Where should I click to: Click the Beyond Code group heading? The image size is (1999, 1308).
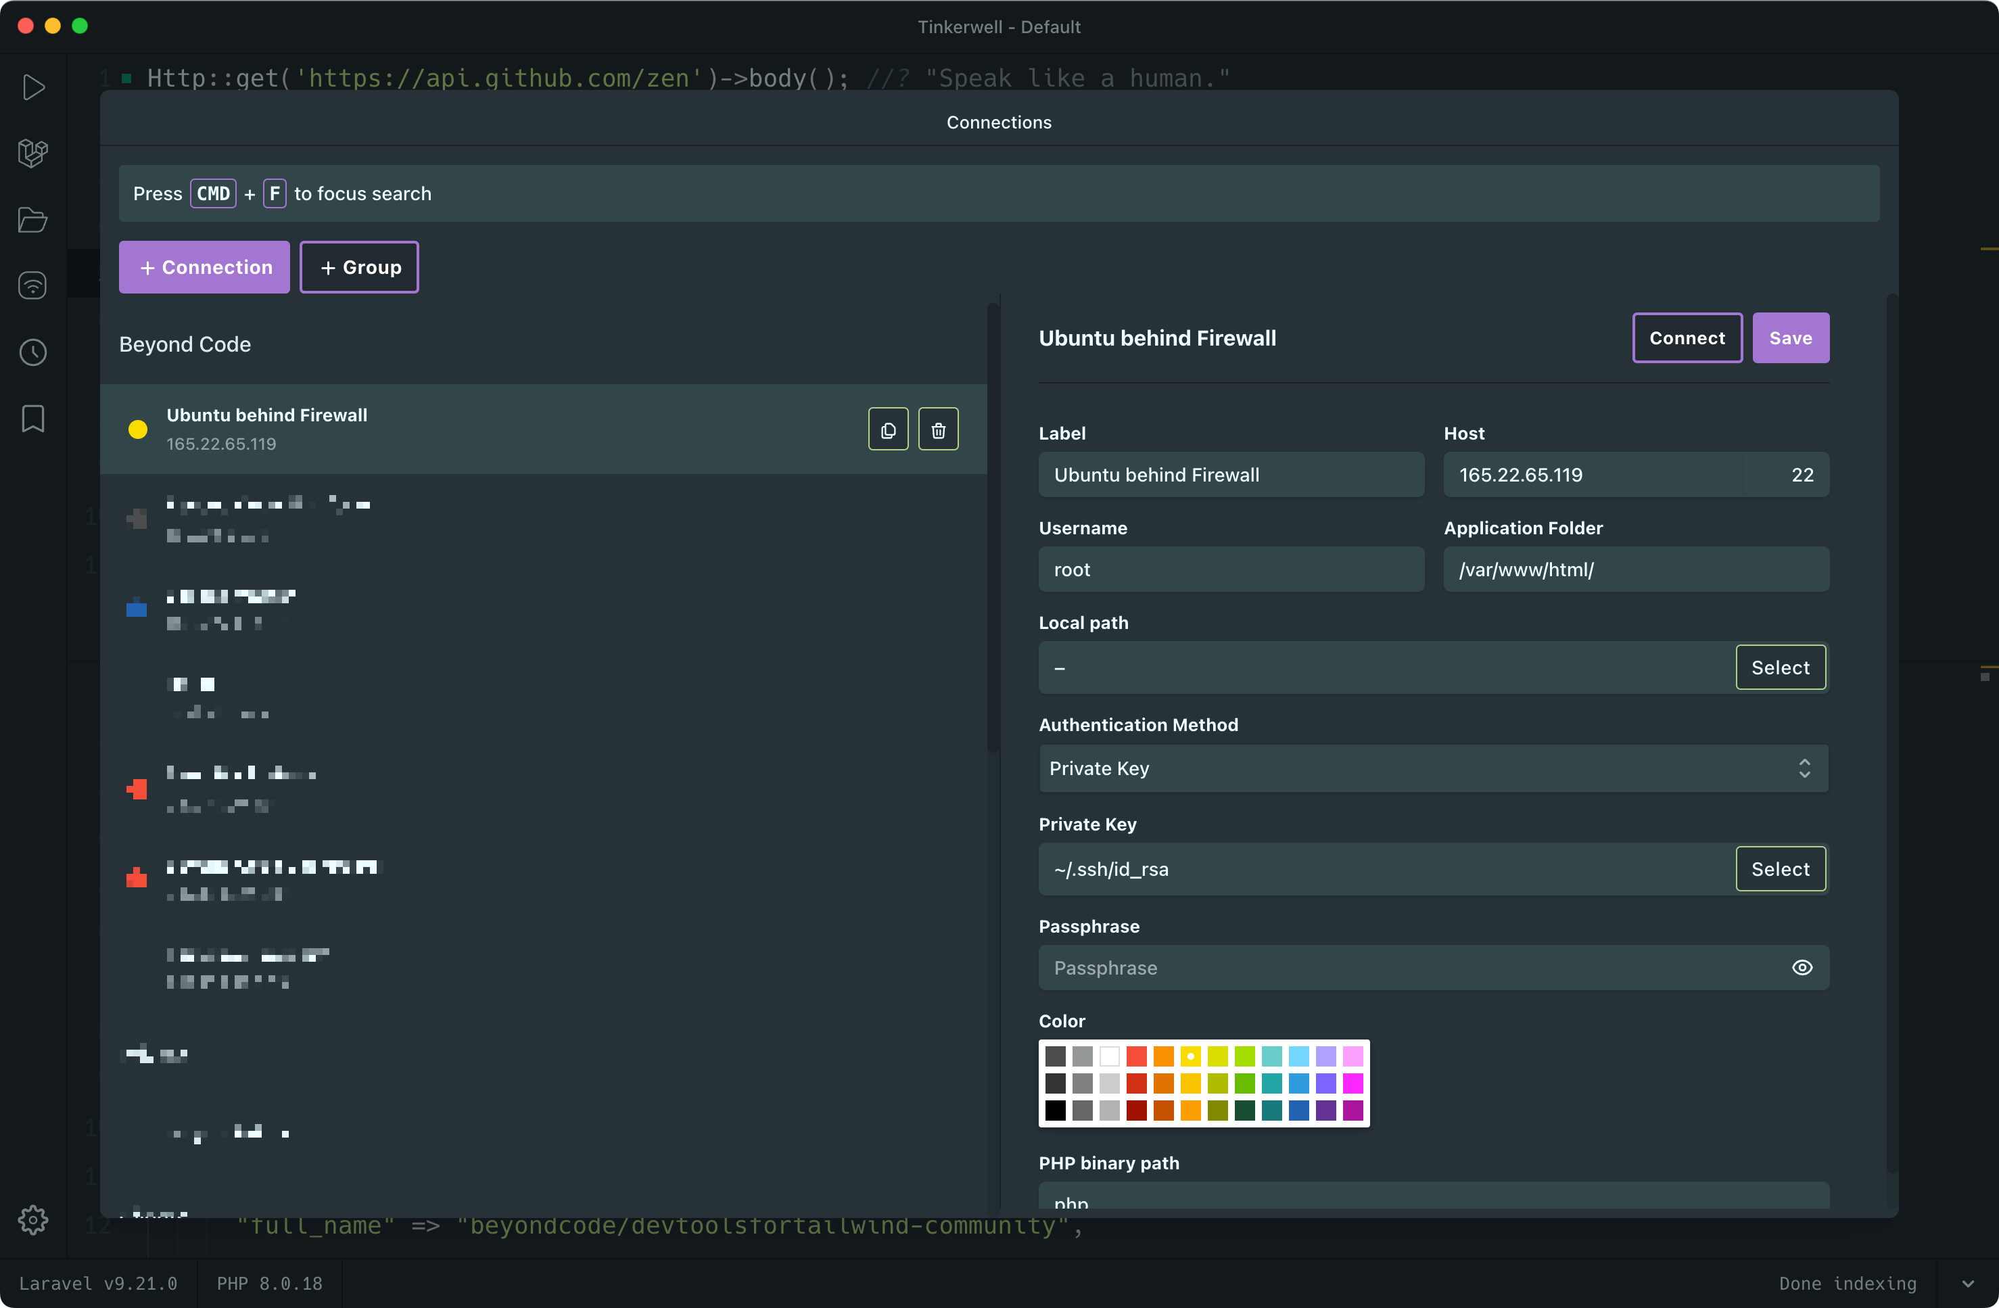point(185,344)
